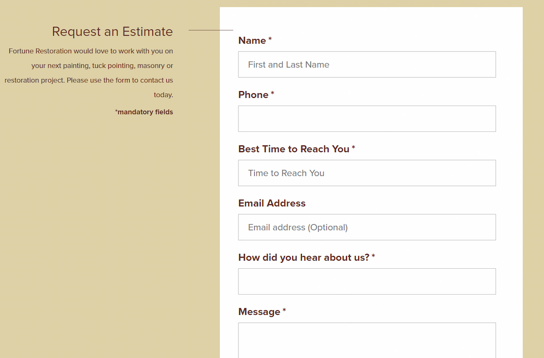Click the 'How did you hear about us?' field

pos(367,281)
